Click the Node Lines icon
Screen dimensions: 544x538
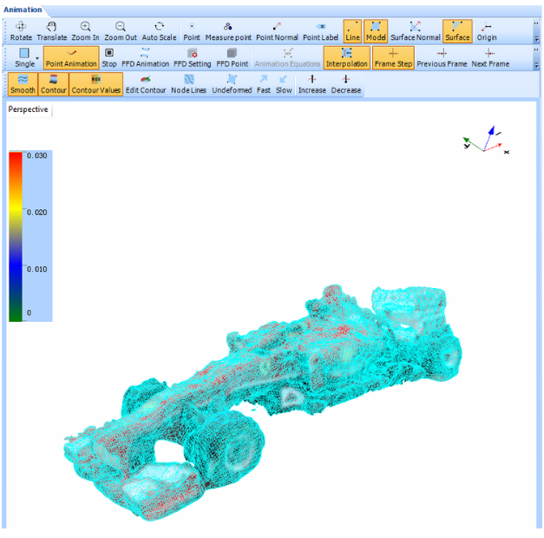pyautogui.click(x=188, y=84)
